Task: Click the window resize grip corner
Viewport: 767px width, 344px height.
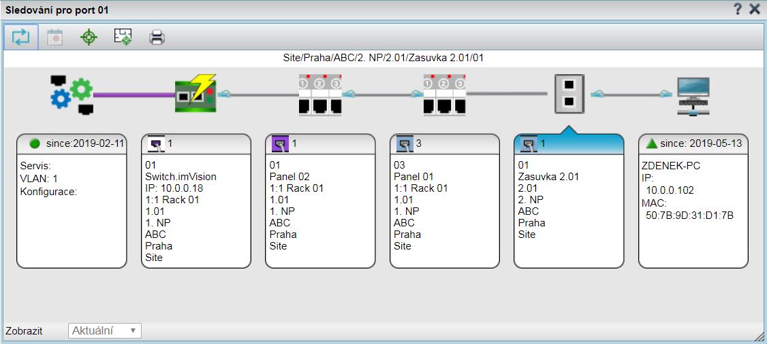Action: (x=760, y=337)
